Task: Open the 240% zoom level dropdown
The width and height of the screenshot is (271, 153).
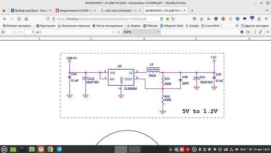Action: (141, 32)
